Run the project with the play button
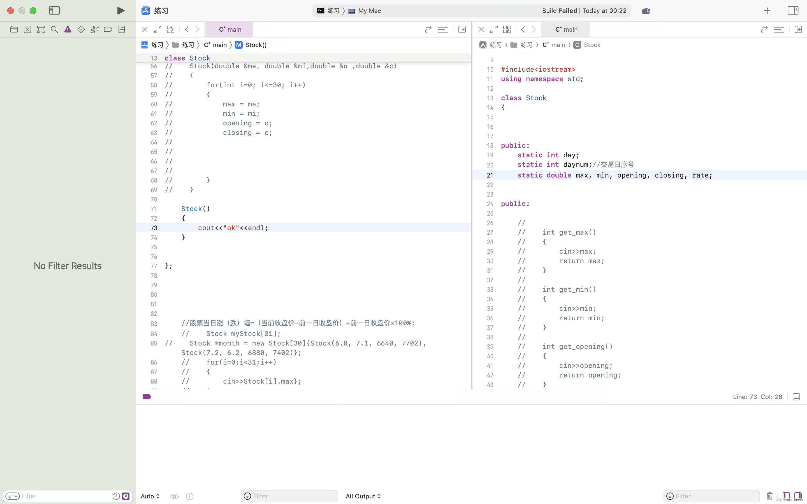The width and height of the screenshot is (807, 504). pos(120,10)
